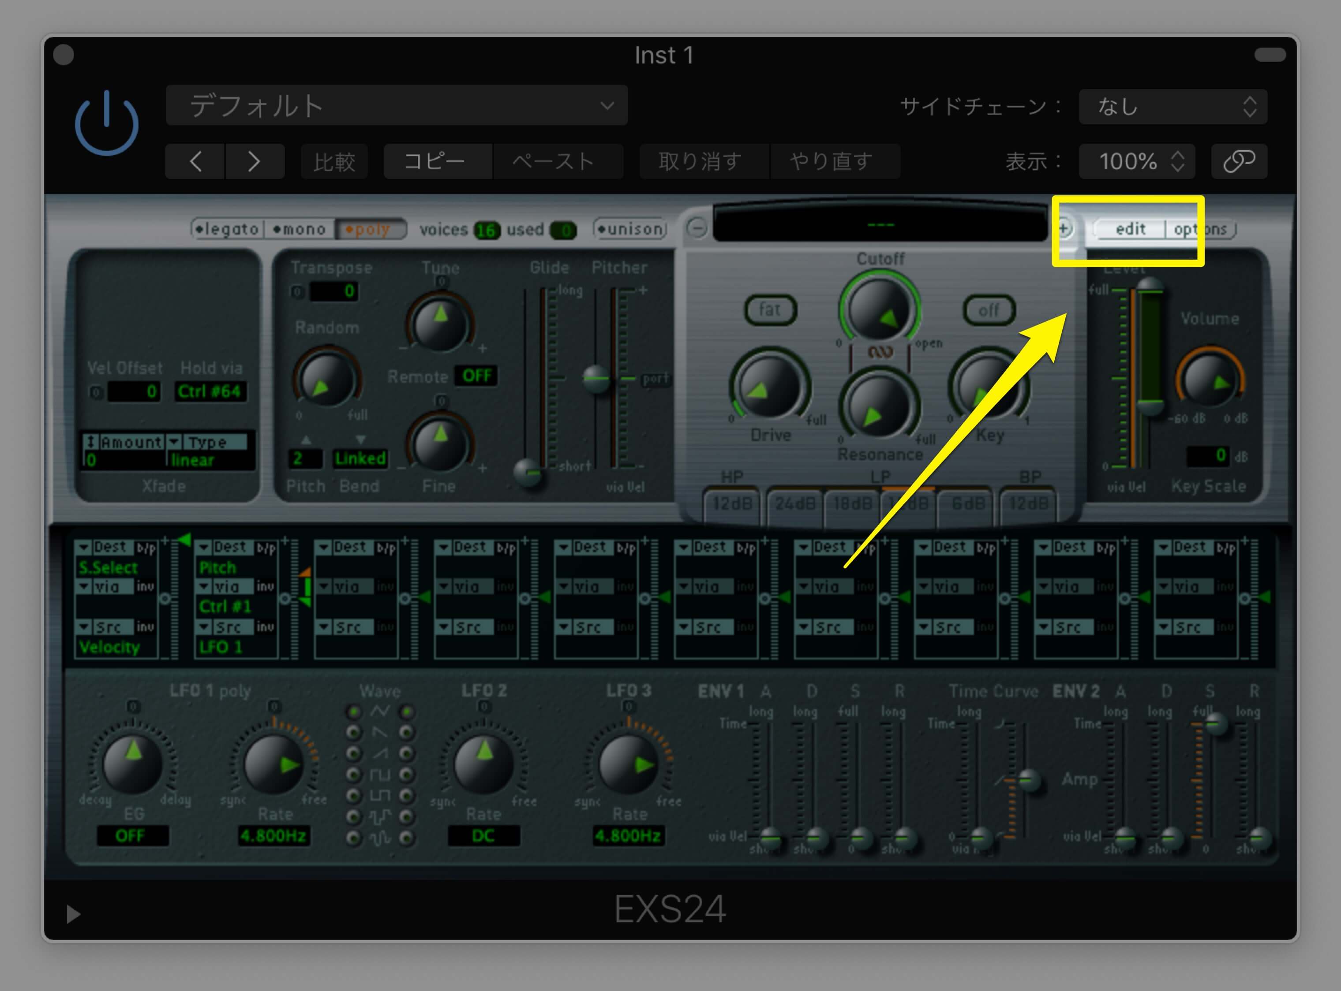Open the Xfade Type menu

point(207,442)
